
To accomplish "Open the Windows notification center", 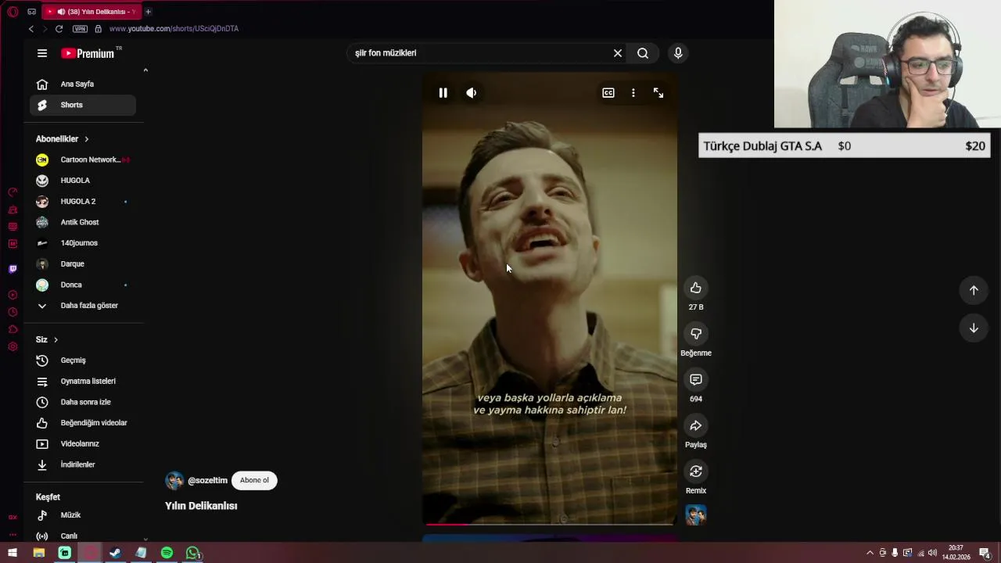I will [985, 553].
